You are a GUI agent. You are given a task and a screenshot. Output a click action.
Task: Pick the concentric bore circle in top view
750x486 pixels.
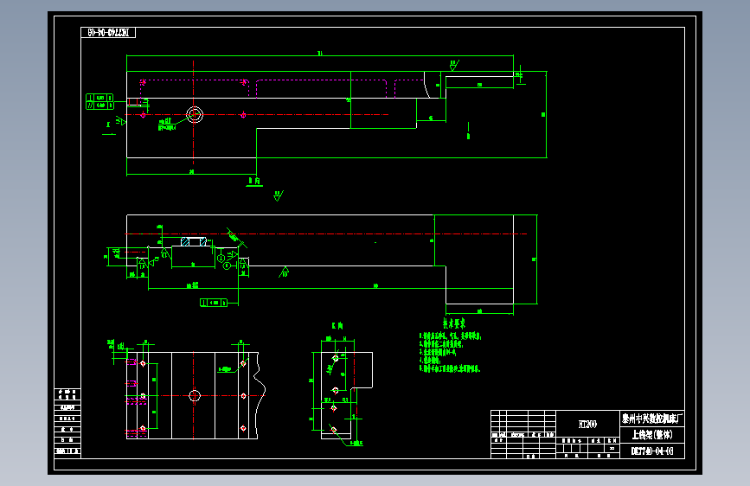tap(194, 115)
